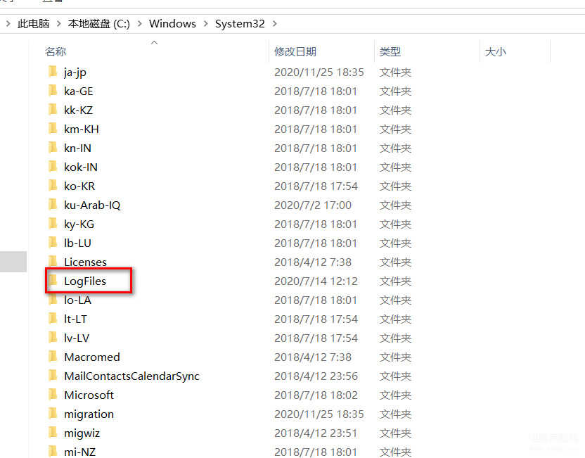Select the ka-GE folder name
The width and height of the screenshot is (585, 458).
tap(78, 91)
